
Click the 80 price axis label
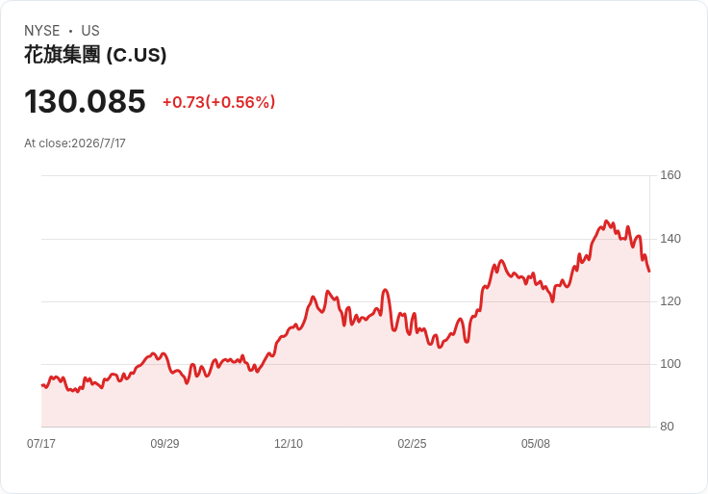tap(667, 427)
